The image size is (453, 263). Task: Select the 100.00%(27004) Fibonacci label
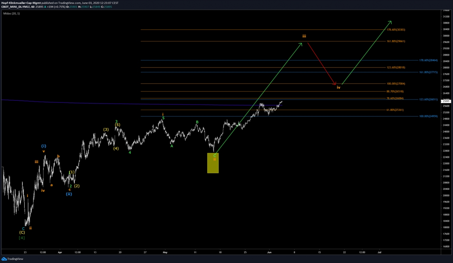[396, 84]
